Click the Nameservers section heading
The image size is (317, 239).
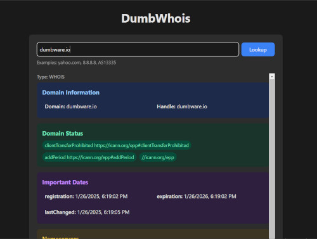point(60,238)
